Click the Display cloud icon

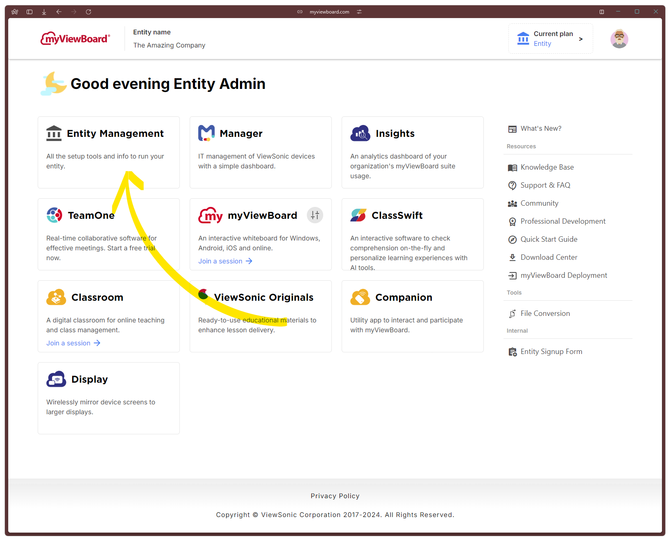click(56, 379)
